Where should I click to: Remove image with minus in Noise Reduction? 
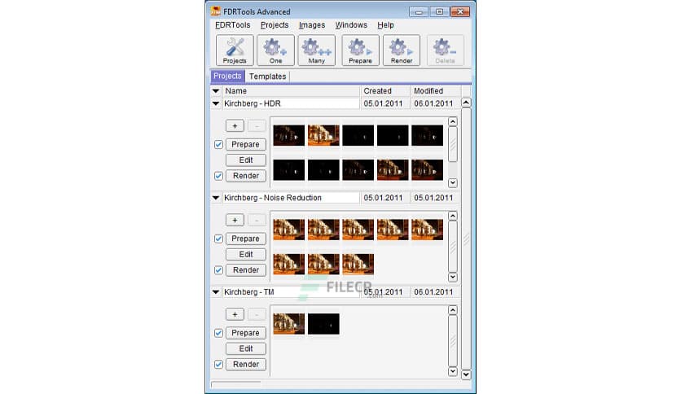tap(257, 220)
